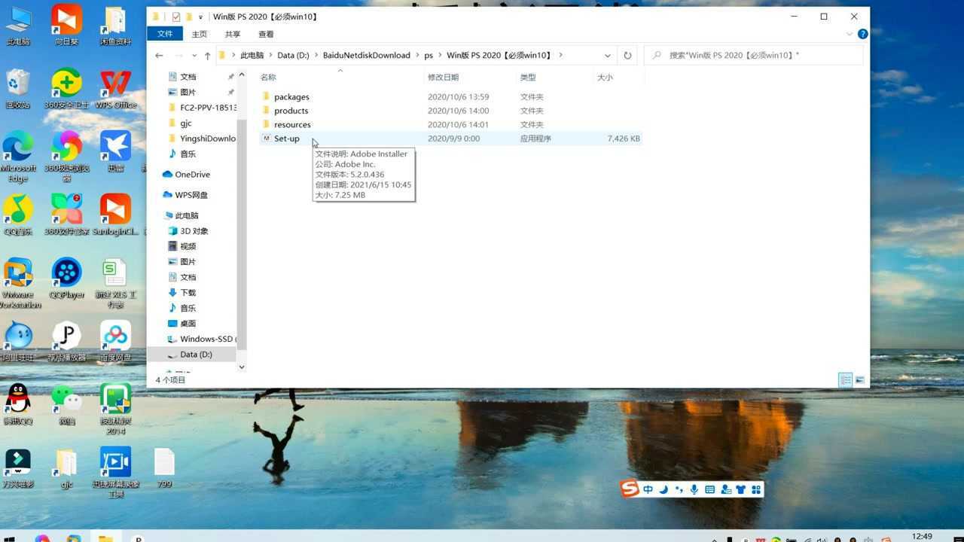Open the 360极速浏览器 desktop shortcut

coord(67,157)
